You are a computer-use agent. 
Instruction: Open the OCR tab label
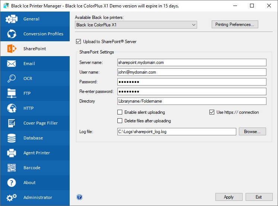[28, 78]
